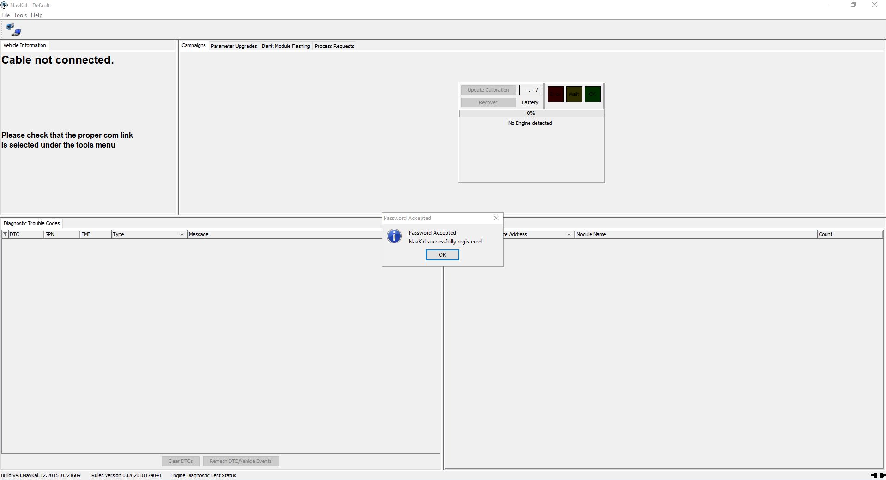
Task: Minimize the NavKal window
Action: (x=832, y=5)
